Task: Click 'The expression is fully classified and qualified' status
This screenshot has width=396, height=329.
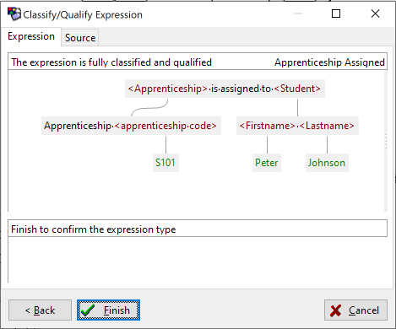Action: (x=111, y=62)
